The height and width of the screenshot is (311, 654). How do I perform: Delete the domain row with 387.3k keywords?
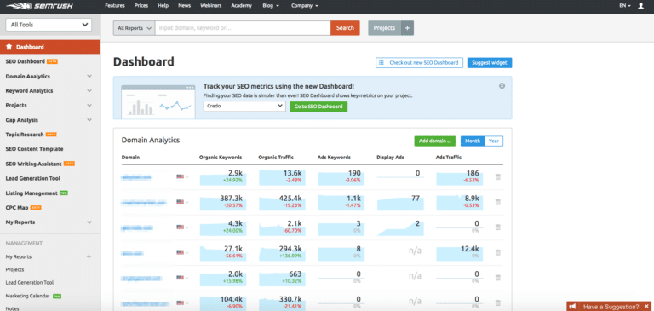[497, 202]
